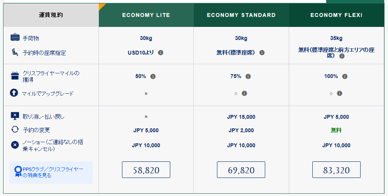Click the booking change circular arrows icon
The width and height of the screenshot is (388, 196).
pos(15,129)
